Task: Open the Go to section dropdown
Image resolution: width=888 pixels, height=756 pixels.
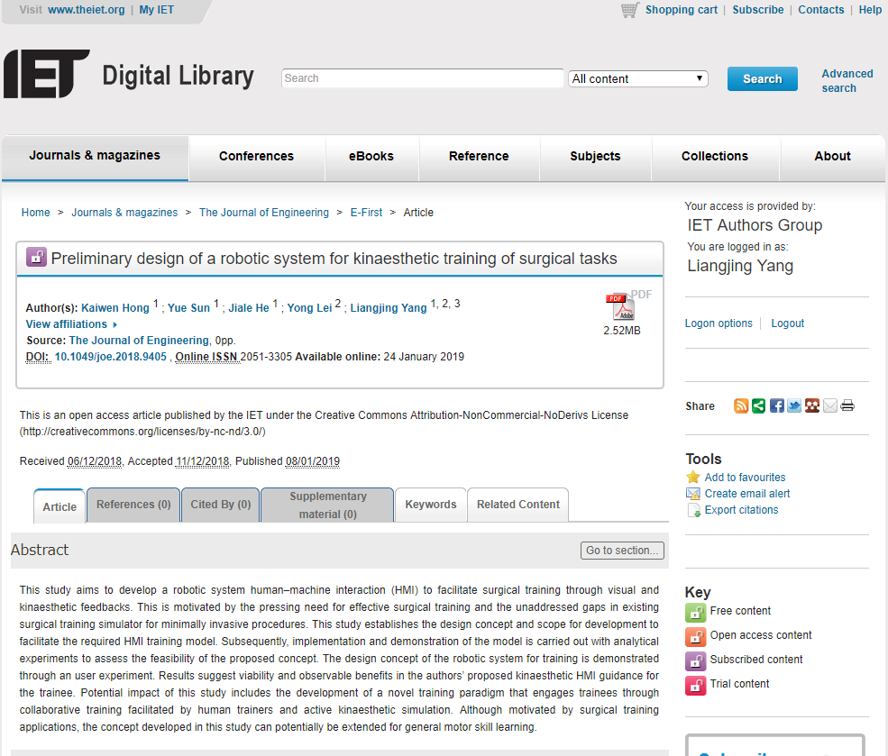Action: pyautogui.click(x=622, y=551)
